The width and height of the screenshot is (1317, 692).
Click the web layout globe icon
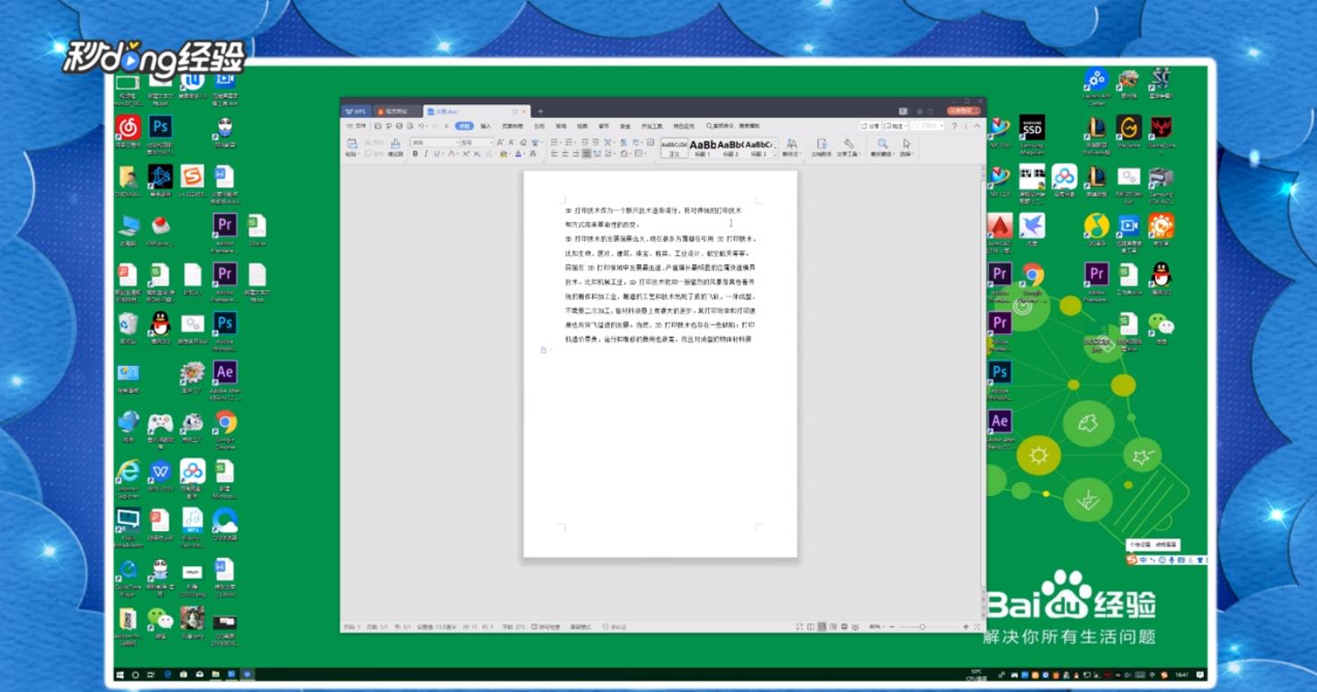[x=844, y=626]
